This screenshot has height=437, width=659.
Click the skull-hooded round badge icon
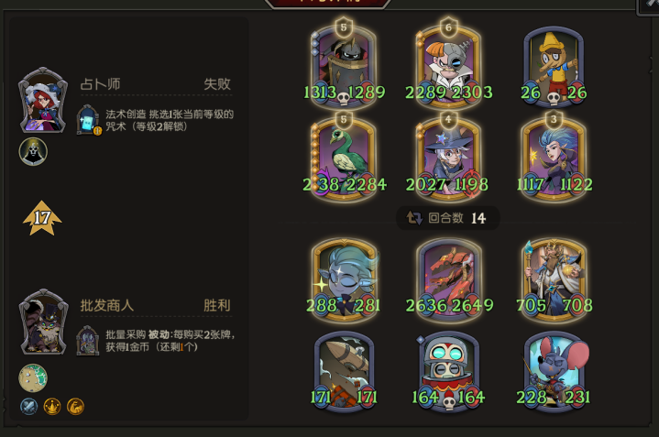tap(33, 151)
